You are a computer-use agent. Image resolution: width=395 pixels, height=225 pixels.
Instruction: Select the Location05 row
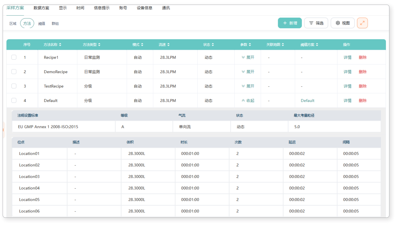196,199
